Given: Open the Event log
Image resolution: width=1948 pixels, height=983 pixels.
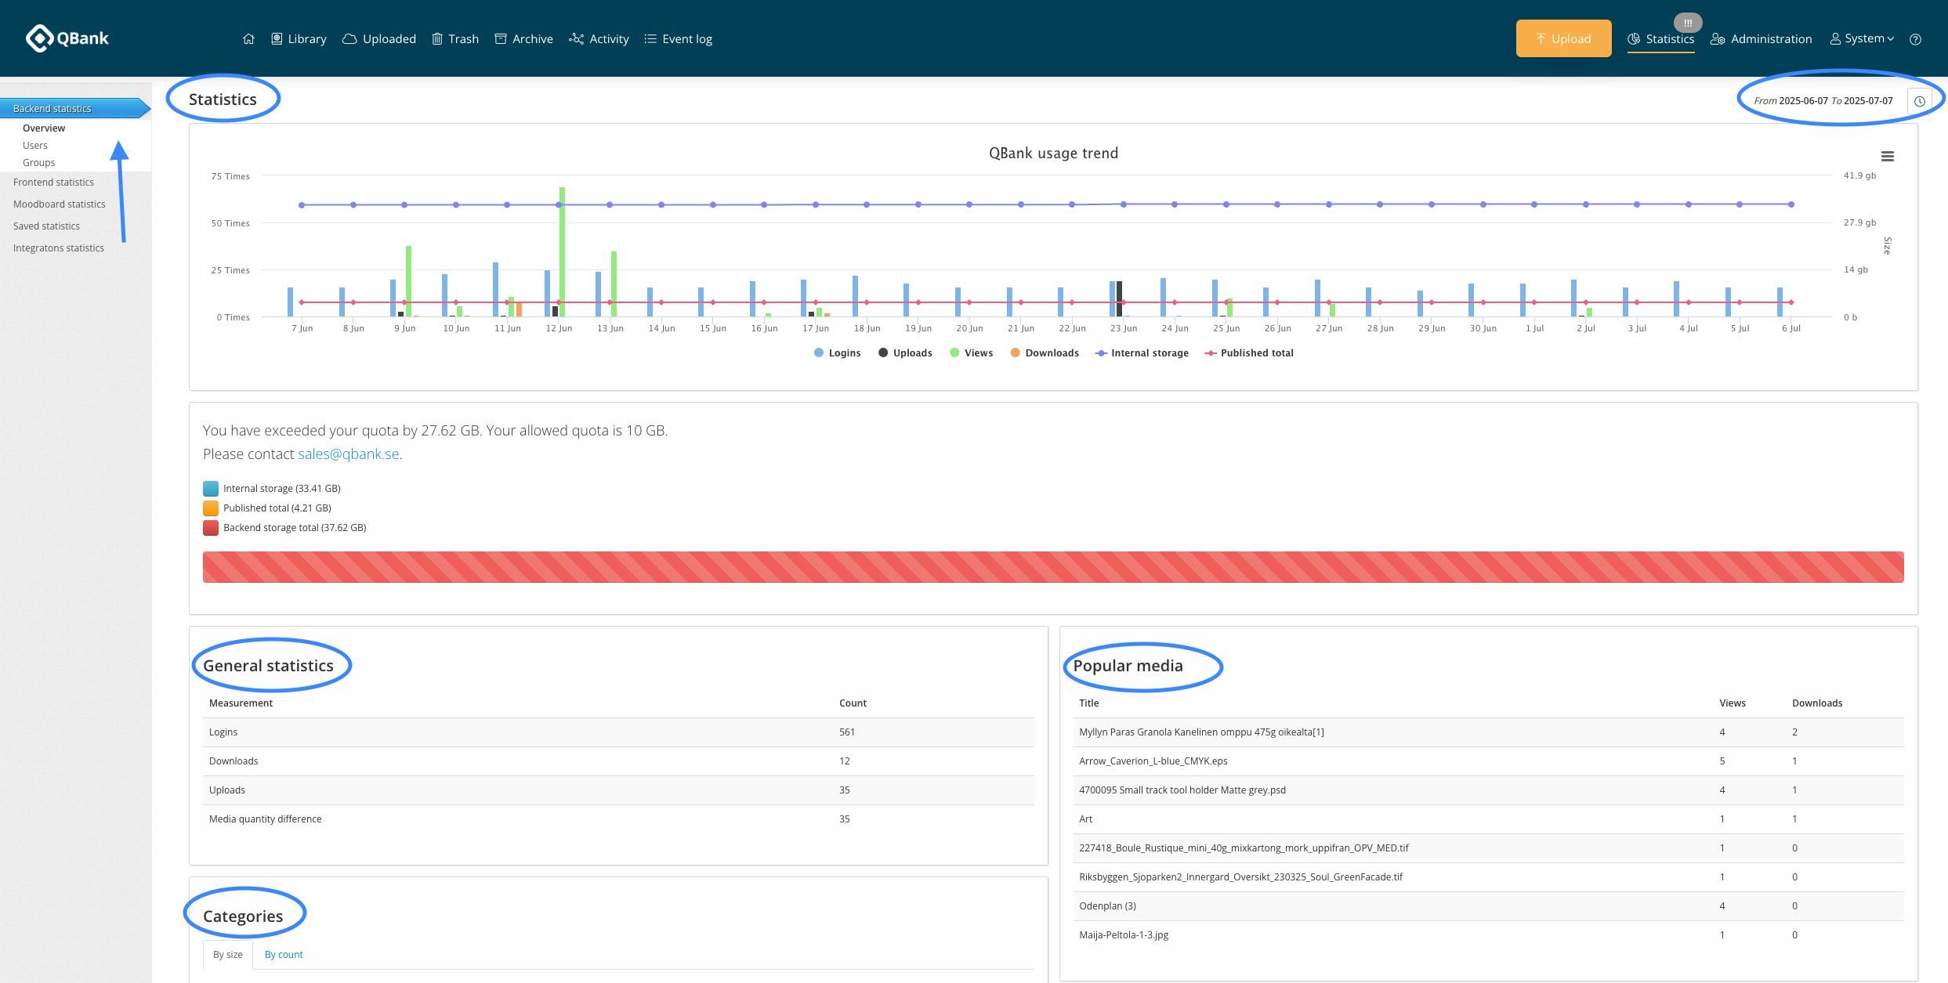Looking at the screenshot, I should pyautogui.click(x=678, y=39).
